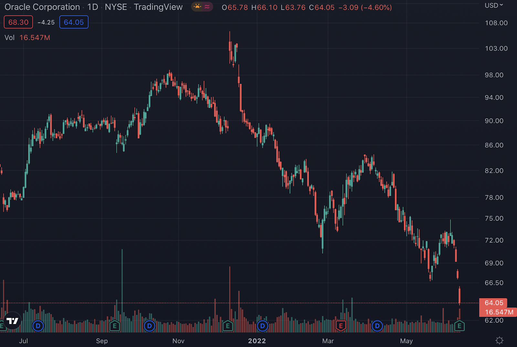The height and width of the screenshot is (347, 517).
Task: Click the 90.00 price axis label
Action: [494, 121]
